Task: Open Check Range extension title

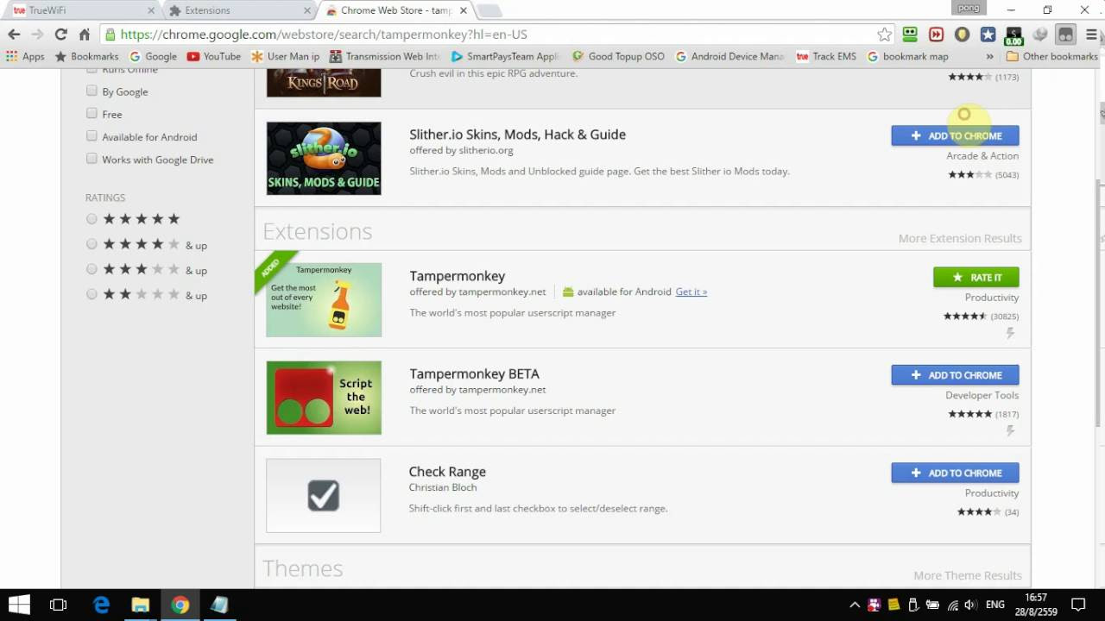Action: pos(447,472)
